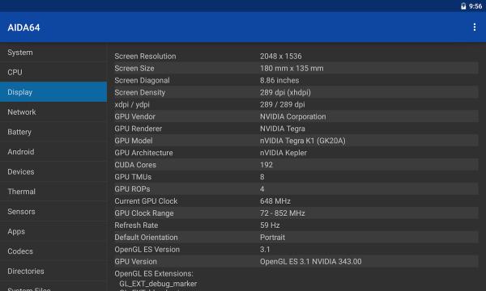Screen dimensions: 486x291
Task: Tap the clock showing 9:56
Action: pyautogui.click(x=475, y=6)
